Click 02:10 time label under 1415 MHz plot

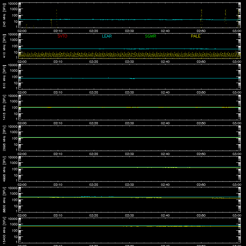click(x=58, y=123)
